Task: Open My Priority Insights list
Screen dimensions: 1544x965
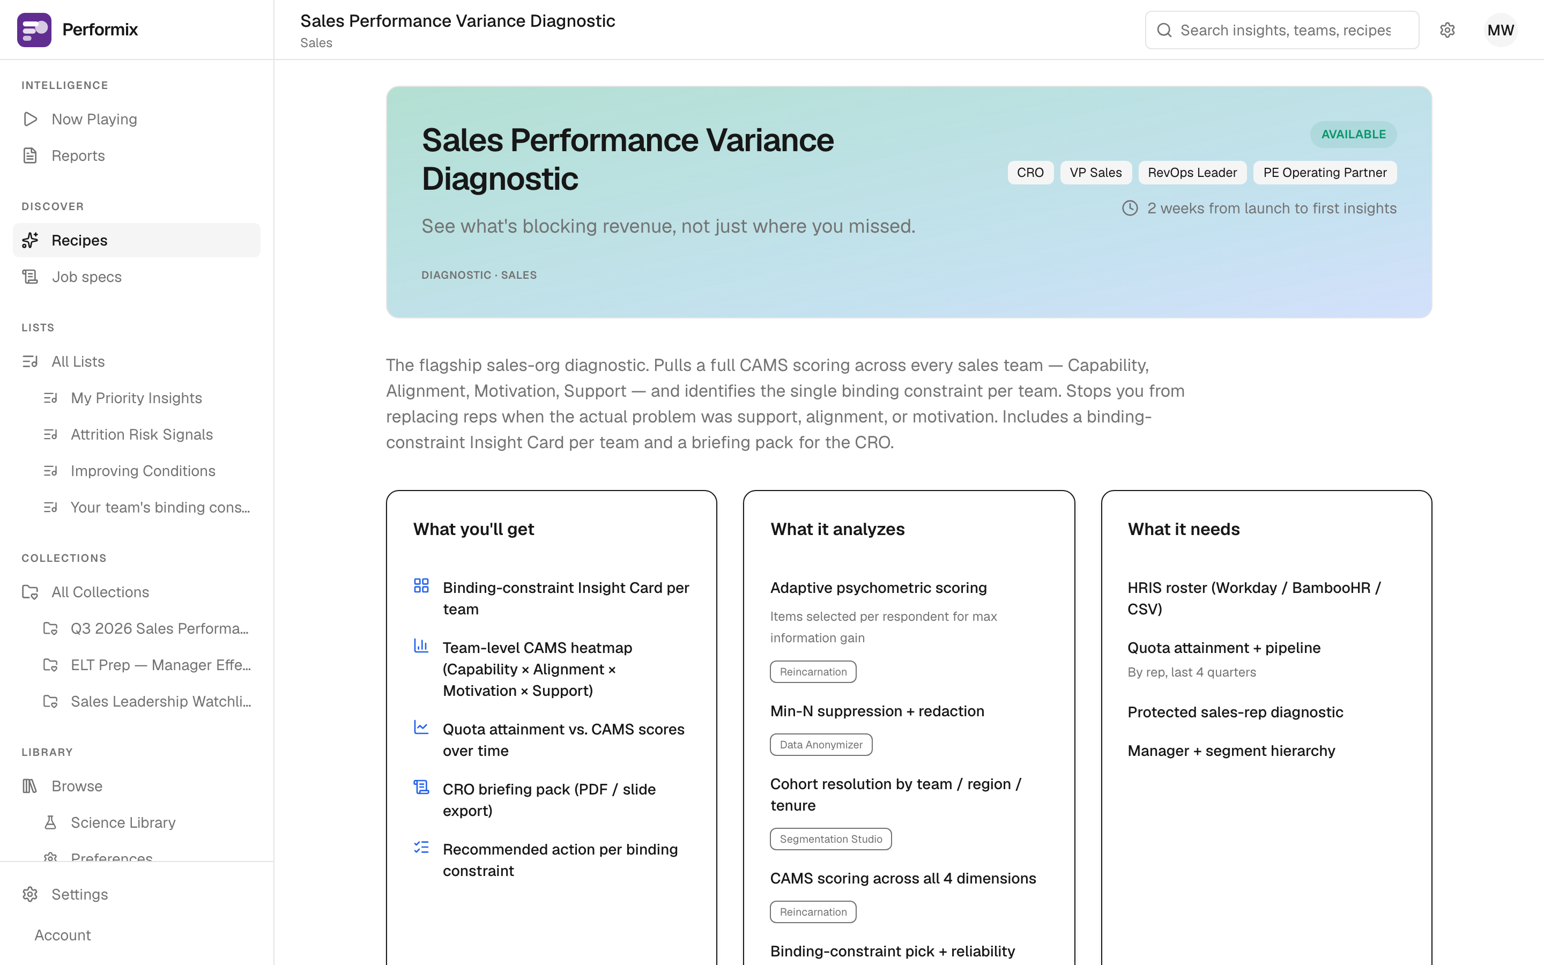Action: coord(147,398)
